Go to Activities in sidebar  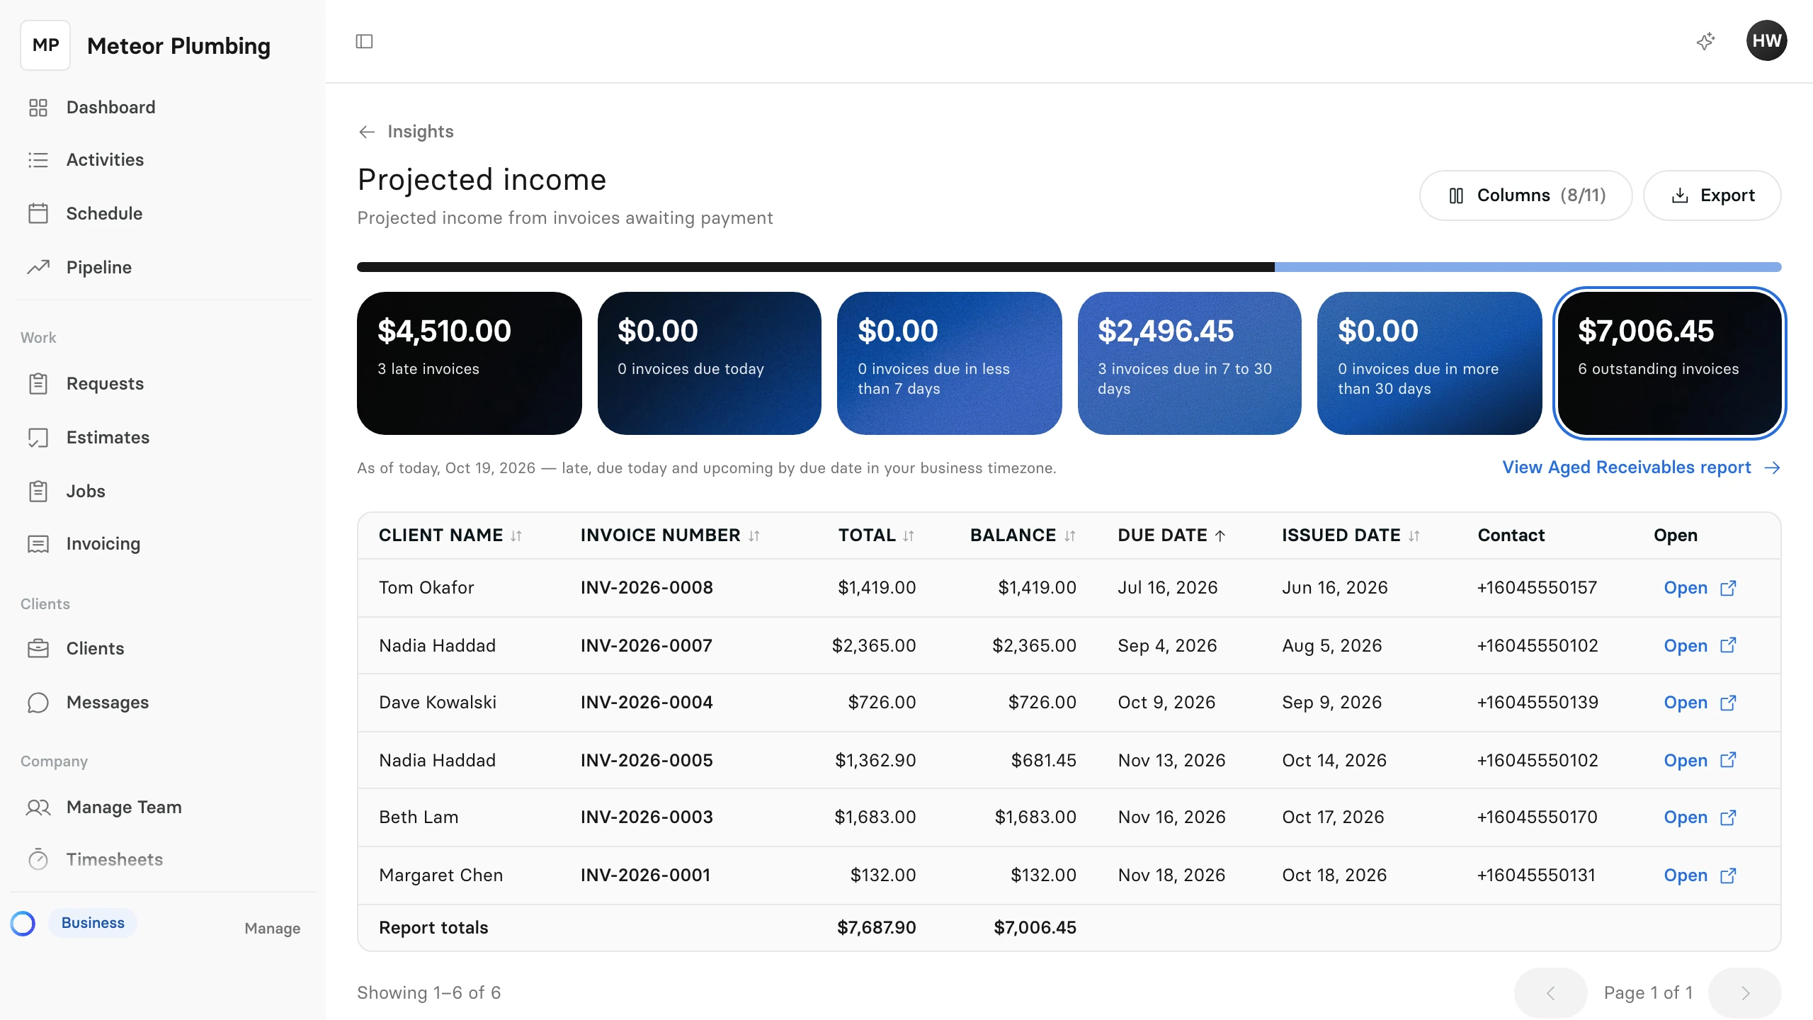click(x=163, y=160)
